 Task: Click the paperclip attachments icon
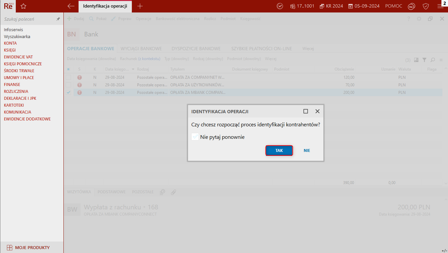(x=174, y=192)
